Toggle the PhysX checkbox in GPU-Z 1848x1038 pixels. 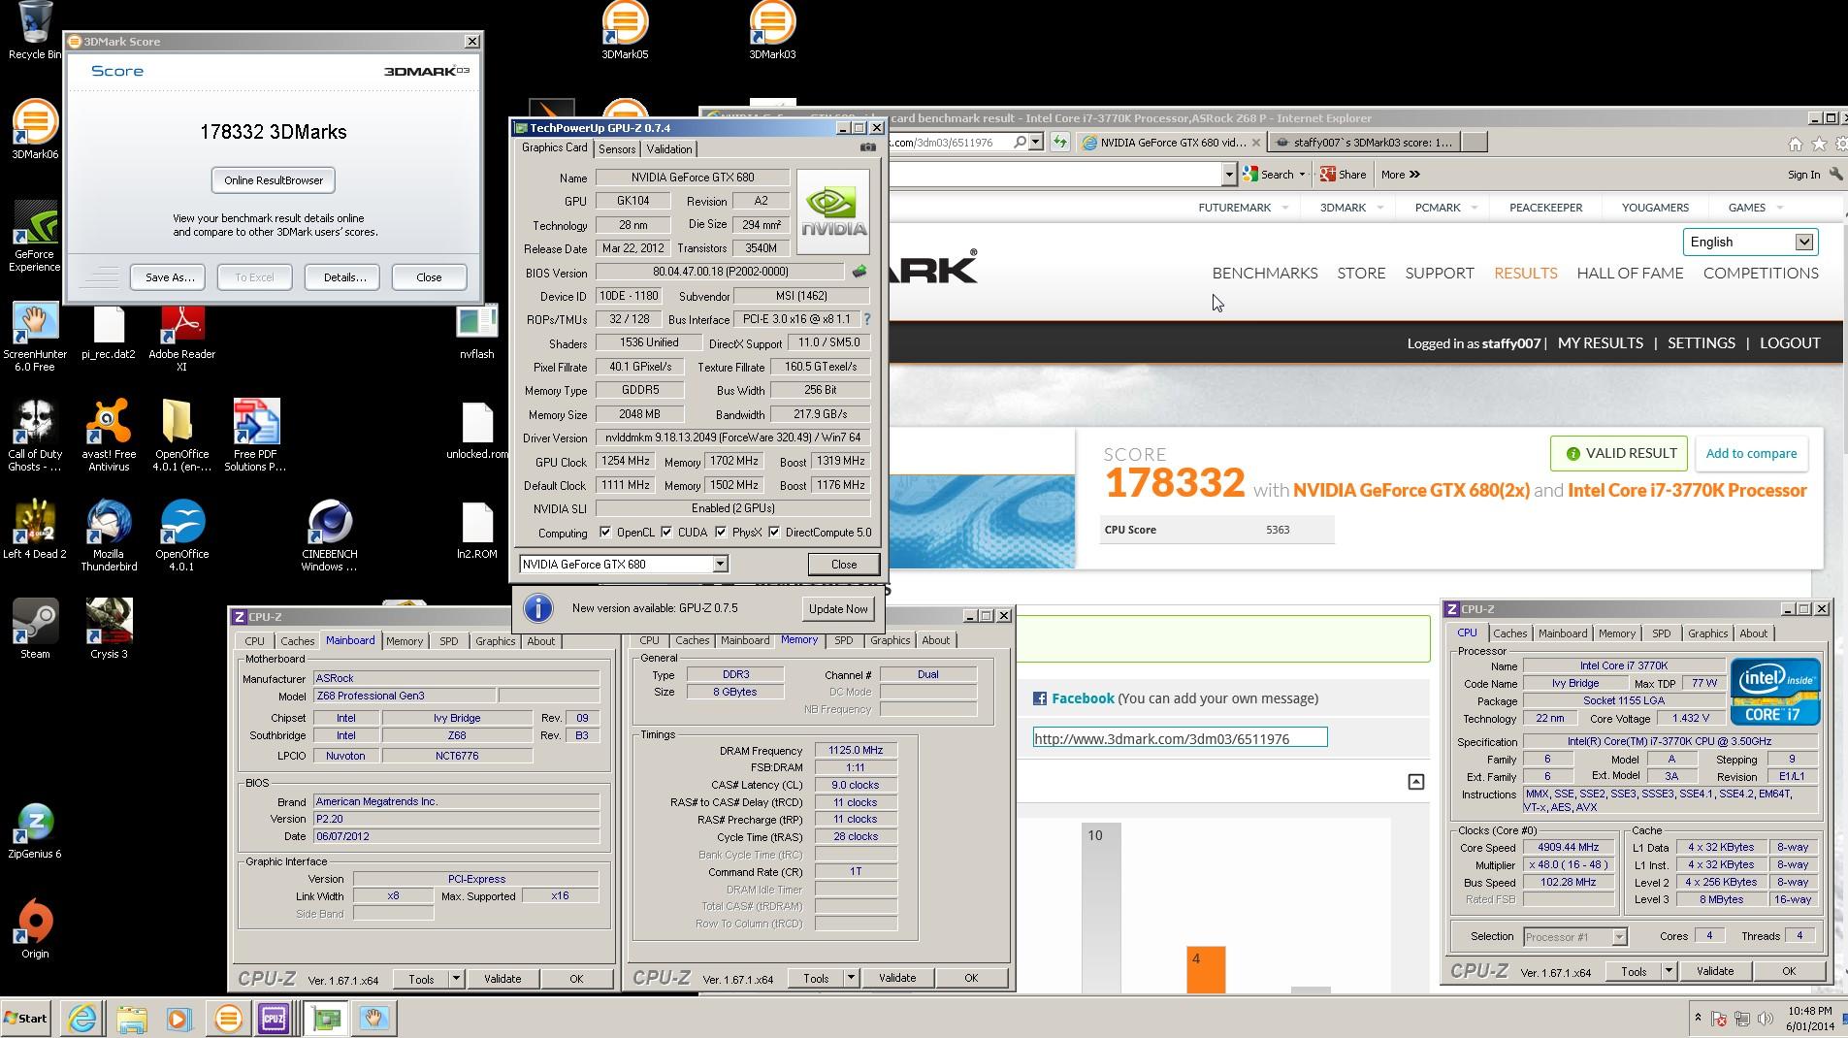pyautogui.click(x=721, y=533)
